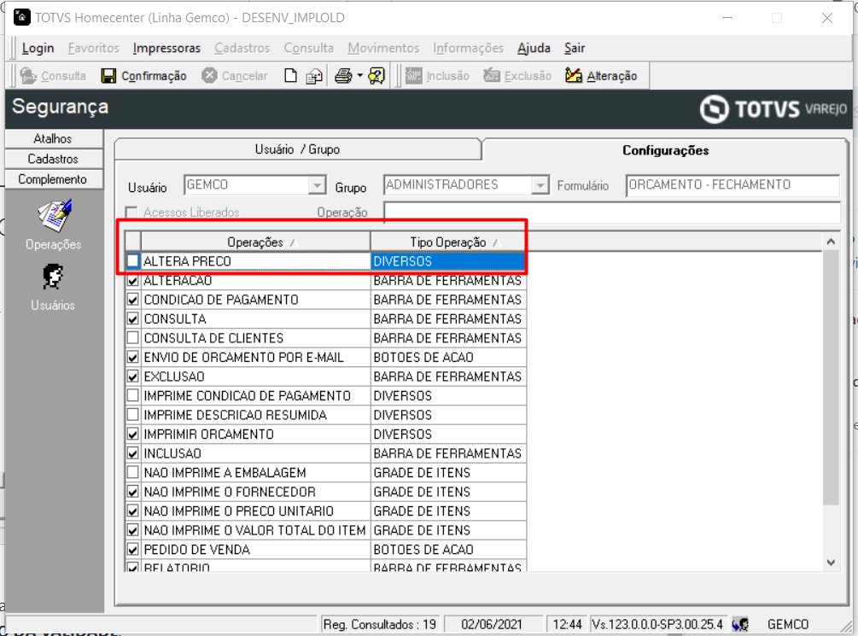858x636 pixels.
Task: Click the Cadastros sidebar button
Action: pyautogui.click(x=53, y=159)
